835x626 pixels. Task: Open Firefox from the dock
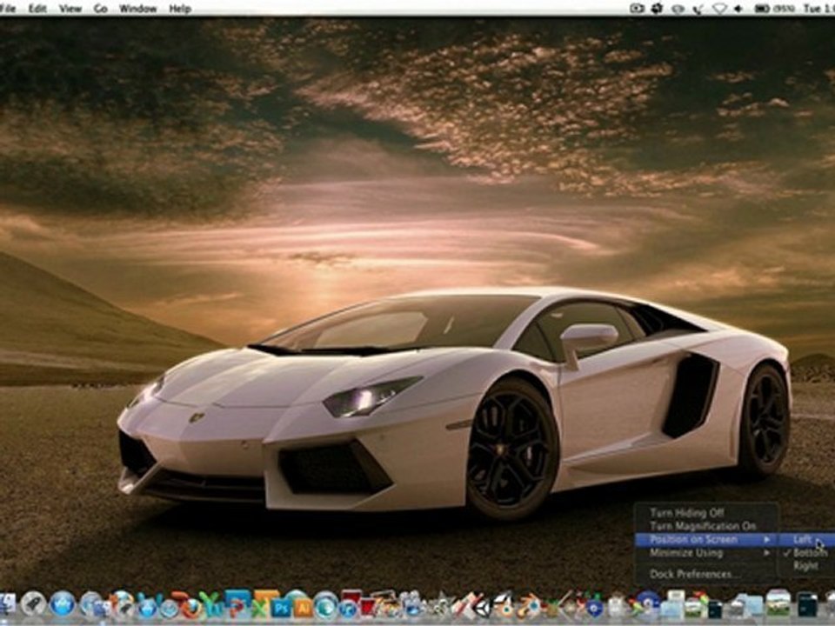tap(190, 606)
